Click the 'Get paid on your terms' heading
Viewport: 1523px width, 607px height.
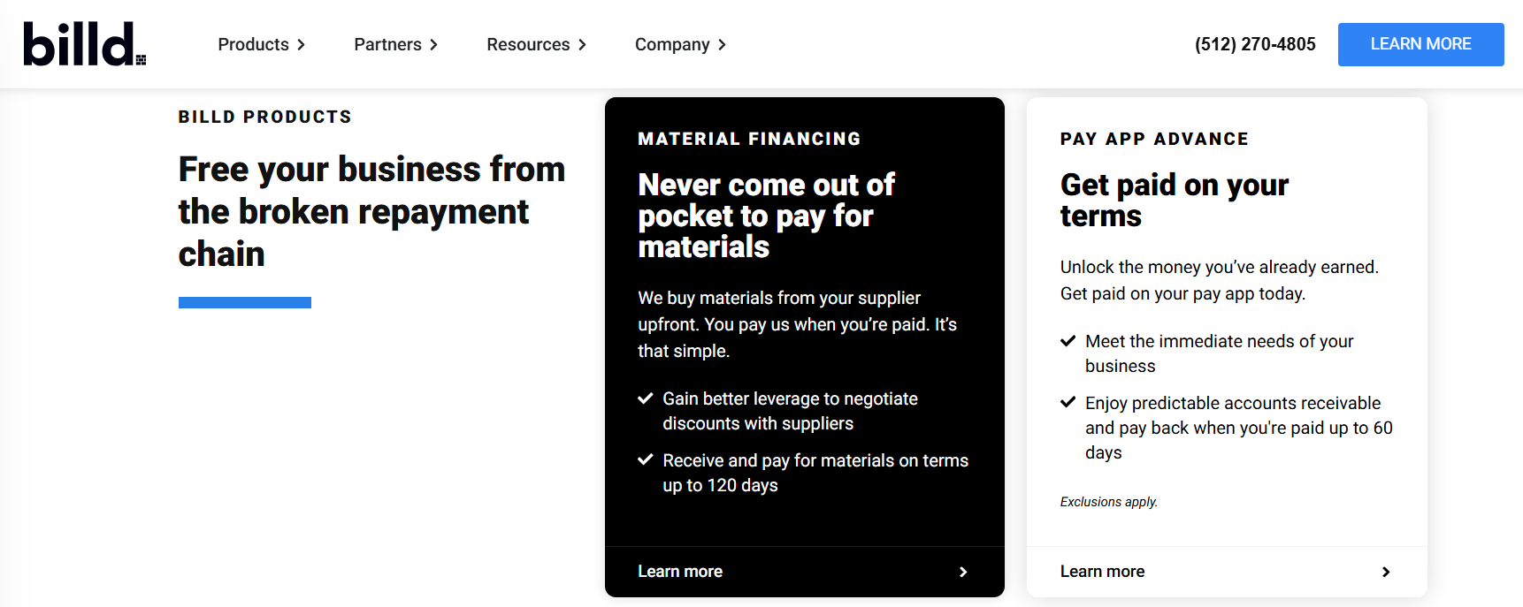coord(1174,201)
